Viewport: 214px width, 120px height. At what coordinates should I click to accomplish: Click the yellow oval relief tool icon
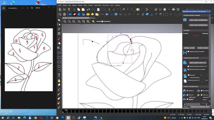(x=88, y=14)
